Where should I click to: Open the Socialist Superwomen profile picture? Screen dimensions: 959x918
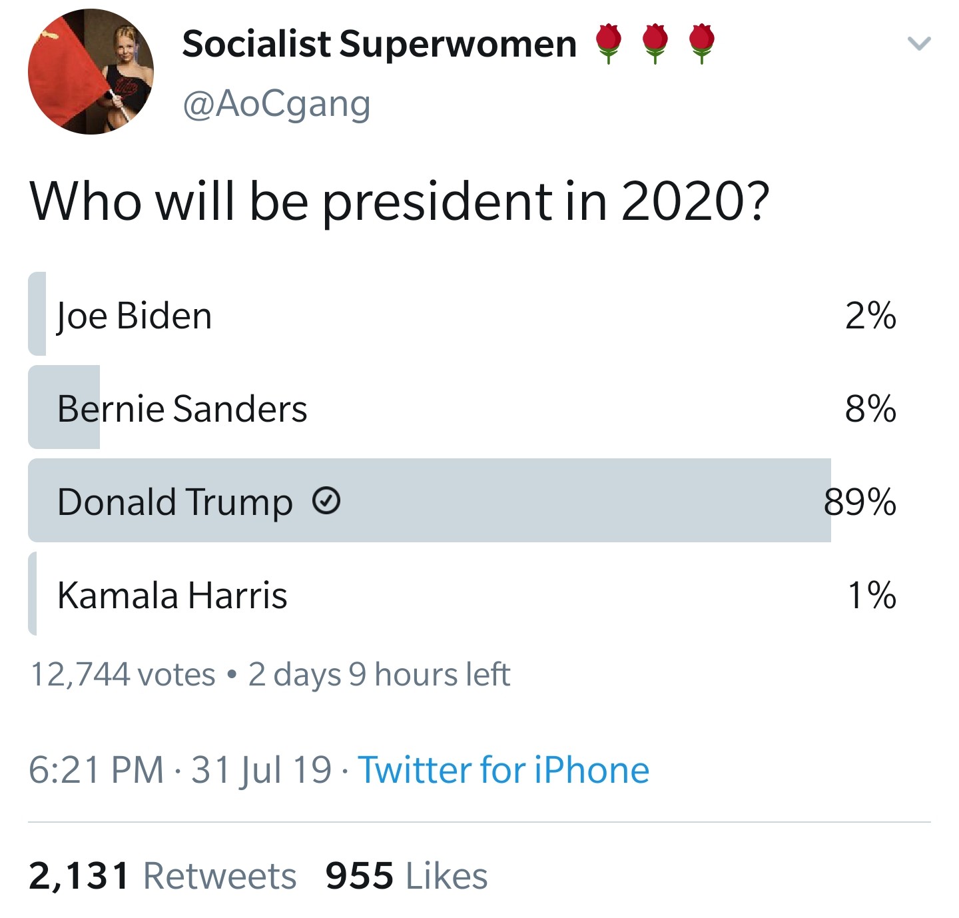(x=91, y=72)
